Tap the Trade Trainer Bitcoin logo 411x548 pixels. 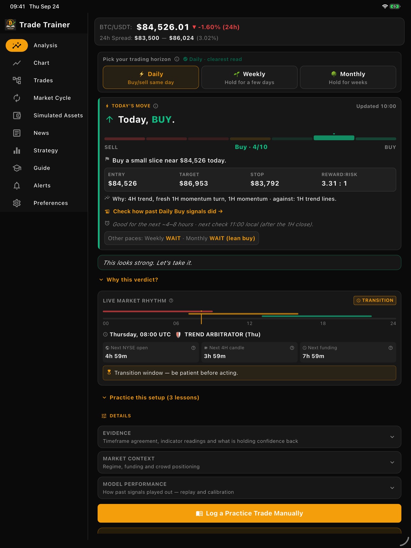coord(11,25)
